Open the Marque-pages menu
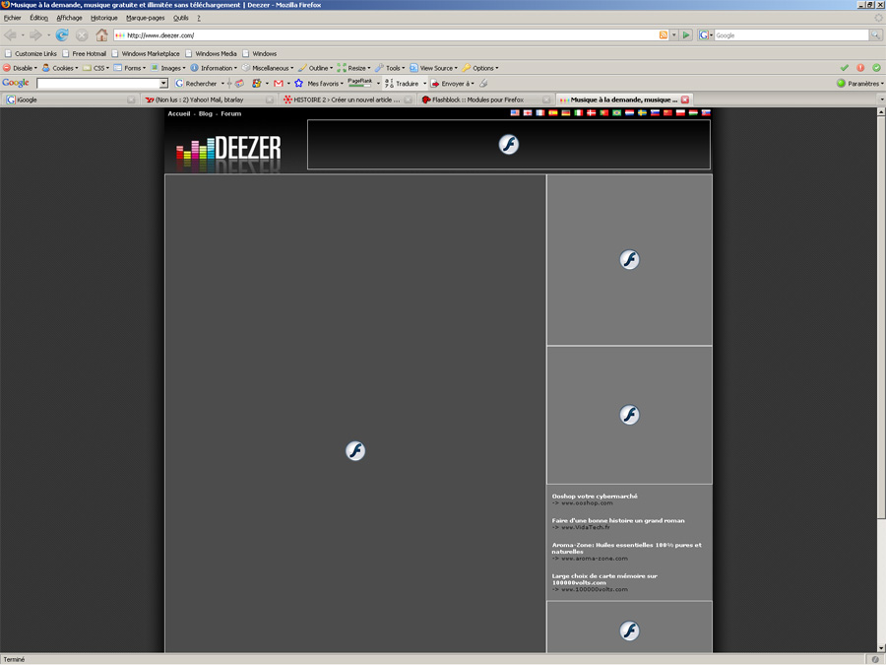The height and width of the screenshot is (665, 886). [x=145, y=18]
